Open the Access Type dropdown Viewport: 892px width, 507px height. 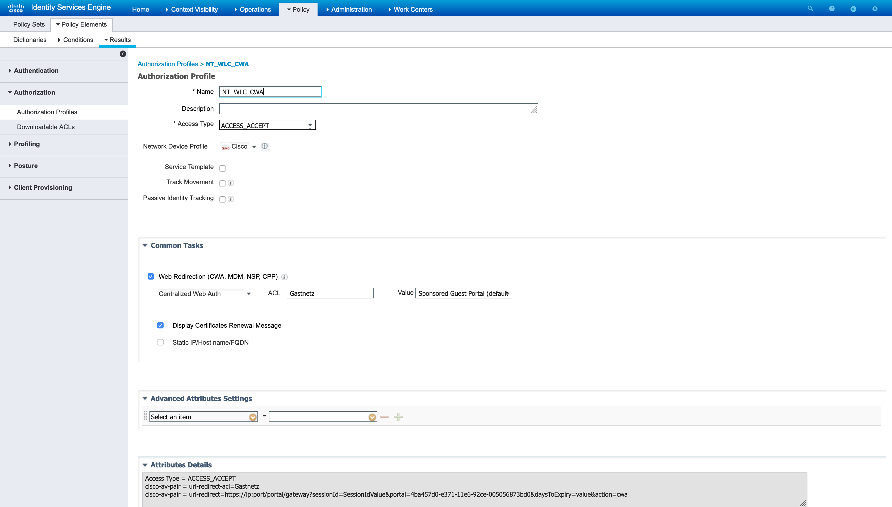[267, 125]
